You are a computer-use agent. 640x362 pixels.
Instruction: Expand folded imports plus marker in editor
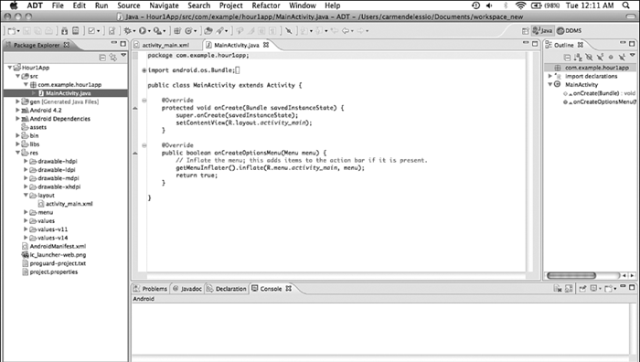point(144,70)
